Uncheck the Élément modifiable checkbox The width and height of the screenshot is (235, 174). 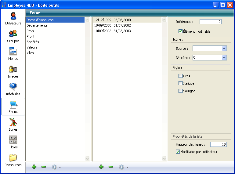181,31
